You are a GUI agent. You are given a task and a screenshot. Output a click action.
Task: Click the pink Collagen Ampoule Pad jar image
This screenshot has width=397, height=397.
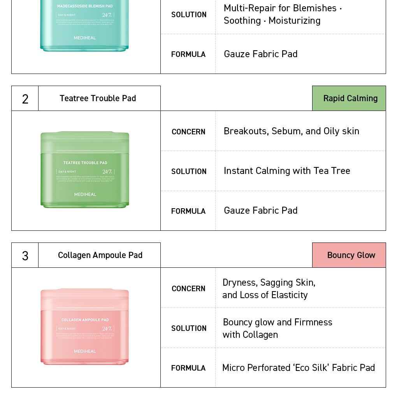85,327
